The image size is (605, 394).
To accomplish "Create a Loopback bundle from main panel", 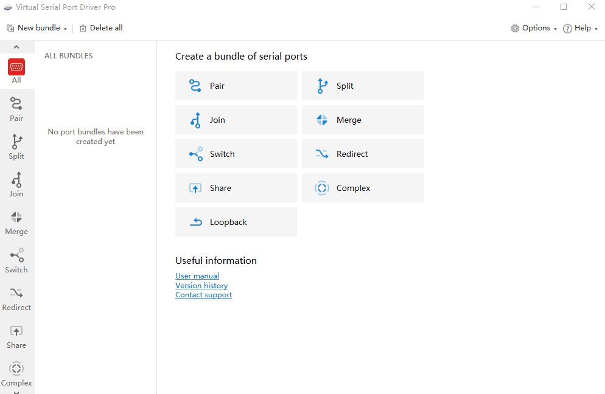I will coord(236,222).
